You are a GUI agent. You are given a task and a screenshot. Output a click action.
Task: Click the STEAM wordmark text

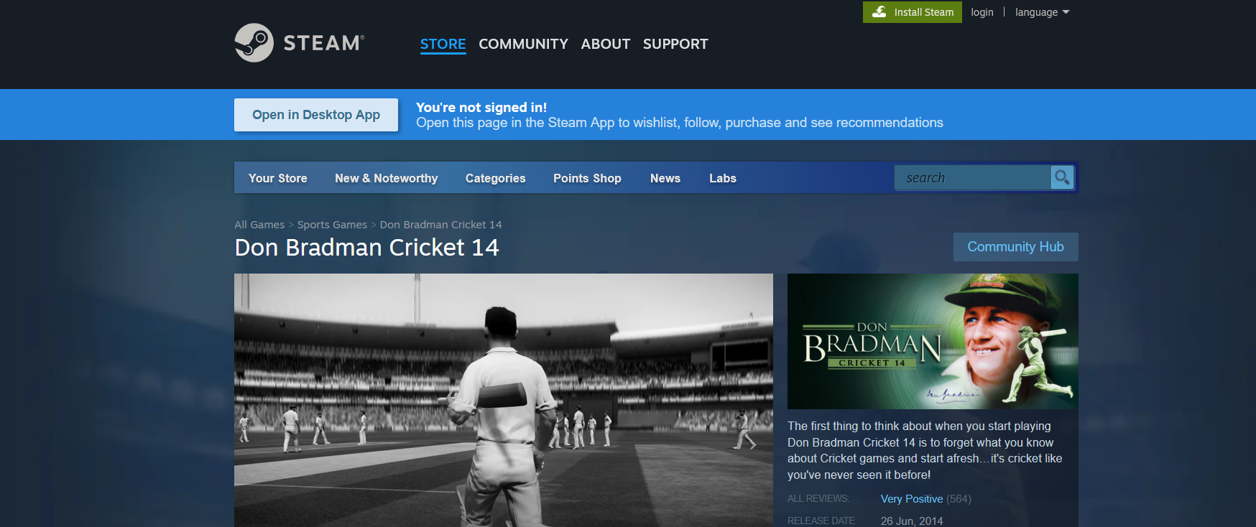coord(323,43)
